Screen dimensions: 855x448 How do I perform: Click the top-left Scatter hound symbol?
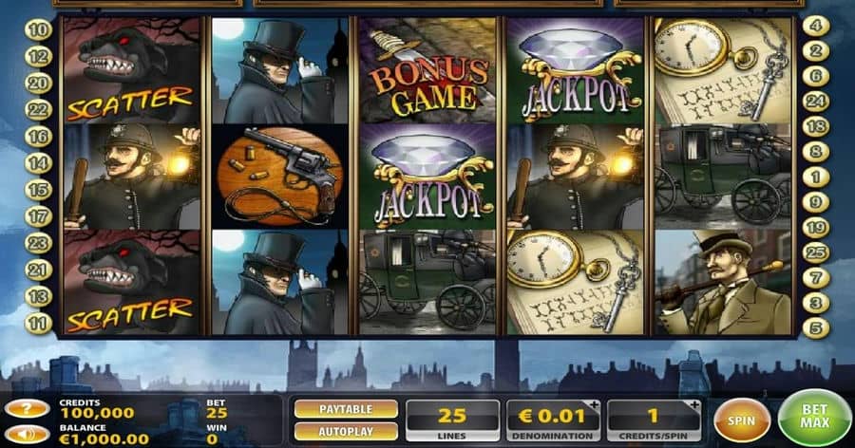[x=132, y=70]
